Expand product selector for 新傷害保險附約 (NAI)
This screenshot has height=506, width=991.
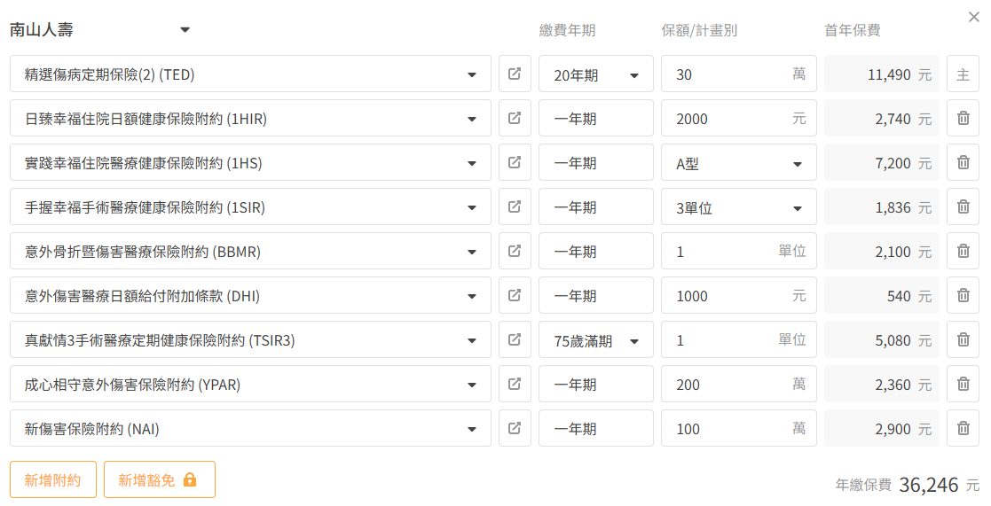(250, 428)
